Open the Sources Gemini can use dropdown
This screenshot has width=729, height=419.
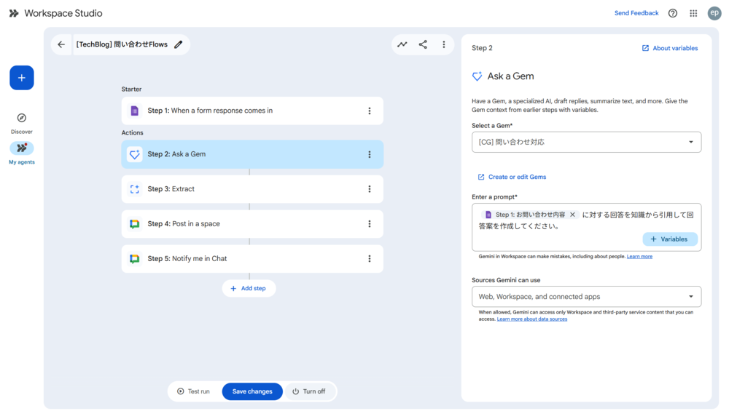coord(586,297)
